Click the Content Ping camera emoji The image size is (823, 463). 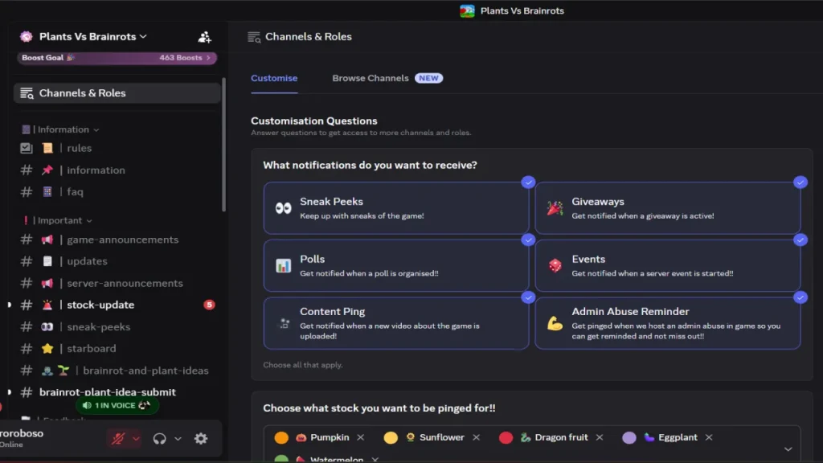(x=284, y=323)
